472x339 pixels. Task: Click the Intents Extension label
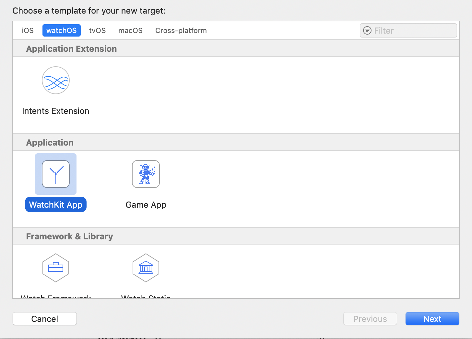56,111
